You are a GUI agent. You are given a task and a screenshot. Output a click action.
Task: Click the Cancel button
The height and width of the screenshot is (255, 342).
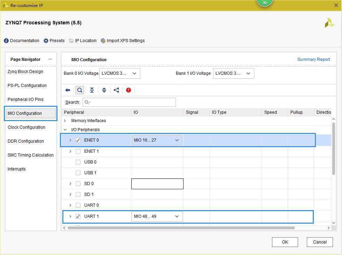tap(320, 242)
